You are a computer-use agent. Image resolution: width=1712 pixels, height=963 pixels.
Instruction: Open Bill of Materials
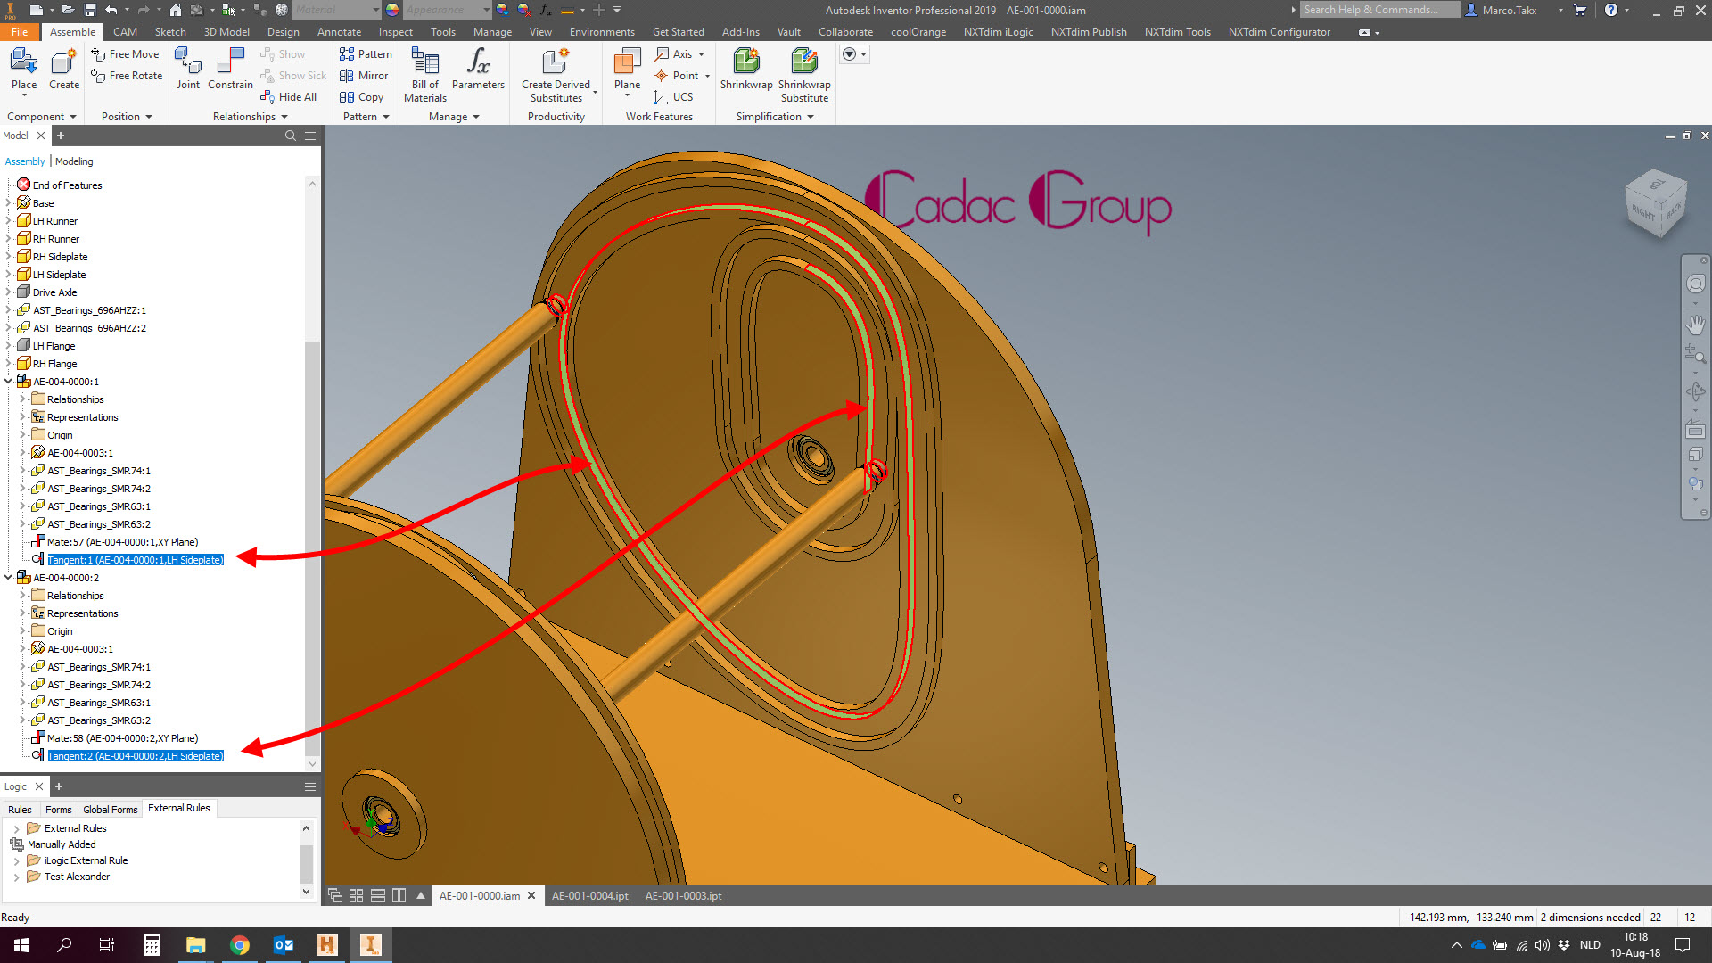pyautogui.click(x=424, y=75)
